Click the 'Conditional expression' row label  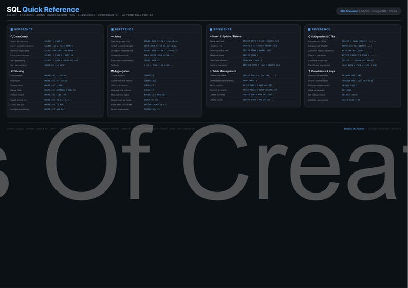click(x=319, y=65)
